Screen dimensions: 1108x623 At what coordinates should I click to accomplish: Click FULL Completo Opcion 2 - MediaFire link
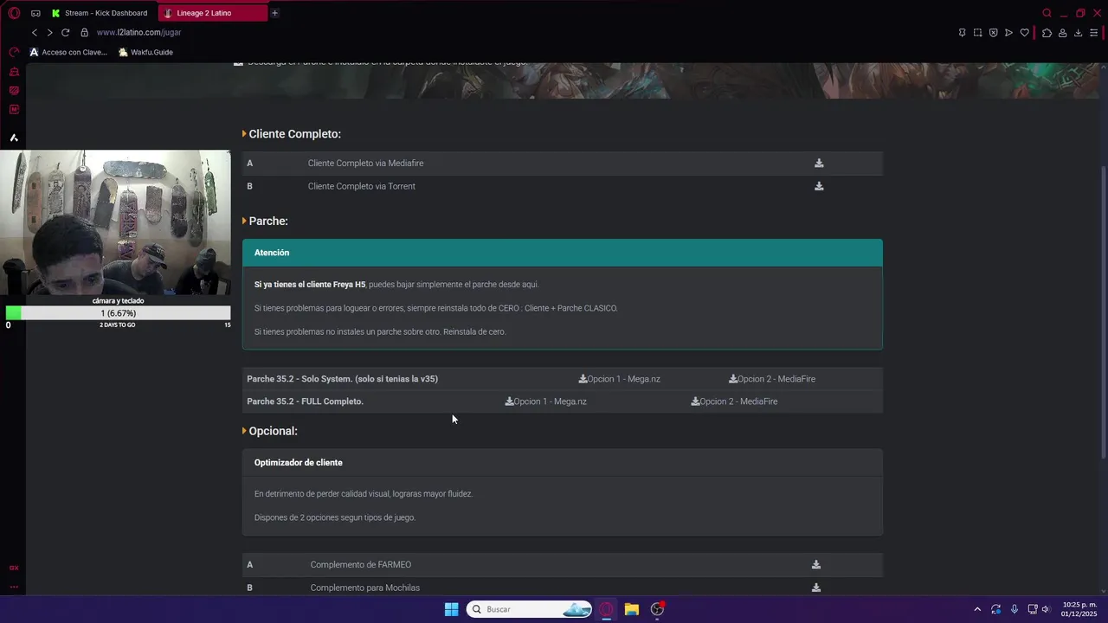[734, 401]
